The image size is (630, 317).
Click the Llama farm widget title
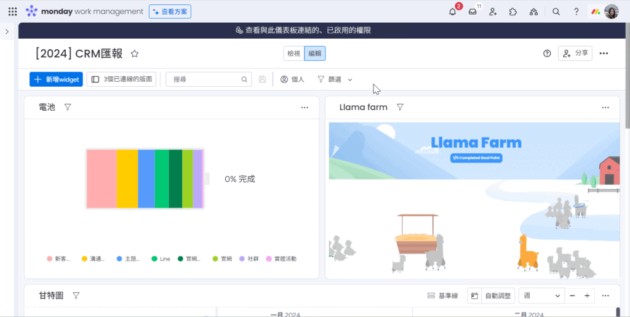point(363,107)
